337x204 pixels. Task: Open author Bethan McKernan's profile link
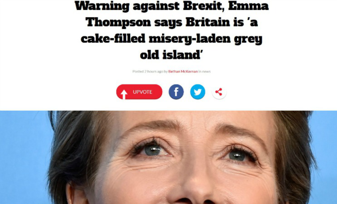183,72
